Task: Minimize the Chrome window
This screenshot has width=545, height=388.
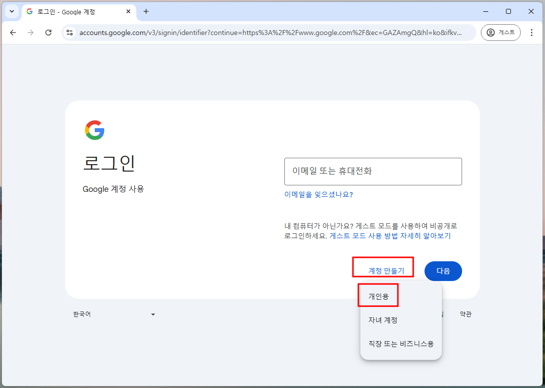Action: pos(486,11)
